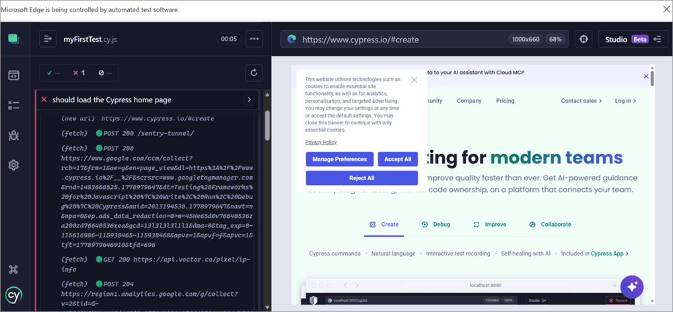The width and height of the screenshot is (673, 312).
Task: Click the 68% scale badge
Action: tap(555, 40)
